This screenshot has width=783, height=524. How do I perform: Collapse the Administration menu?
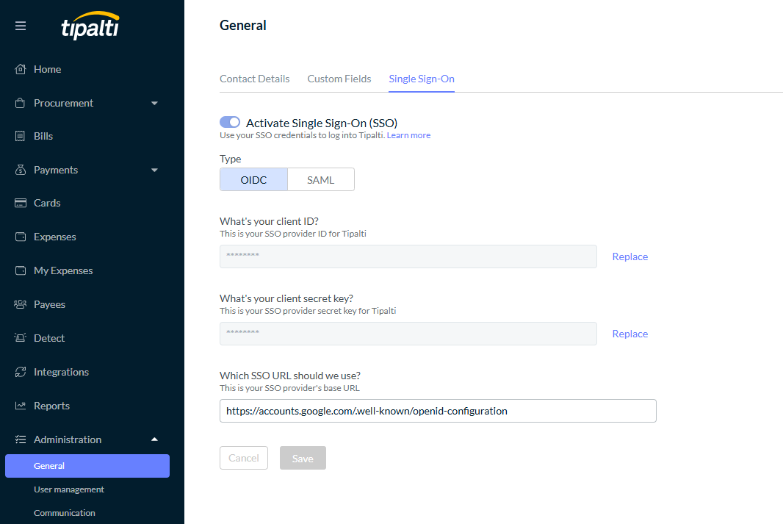click(154, 439)
